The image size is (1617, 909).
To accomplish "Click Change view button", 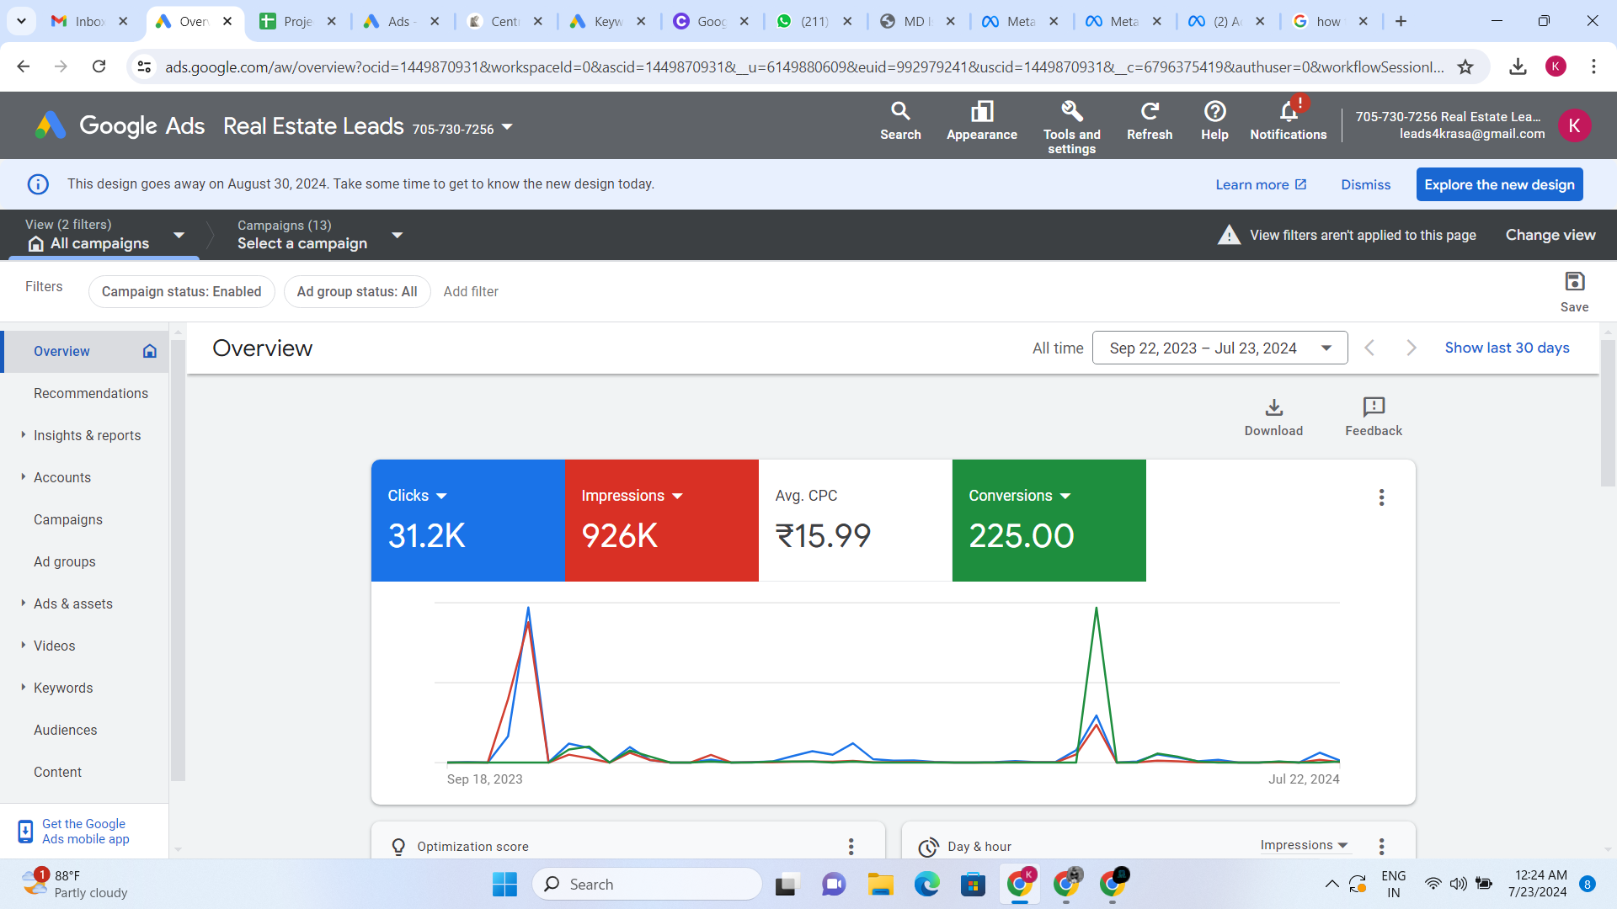I will pyautogui.click(x=1550, y=235).
